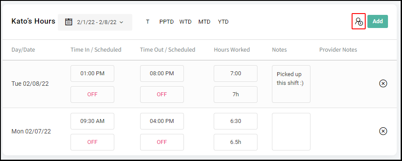Screen dimensions: 402x161
Task: Choose the YTD range
Action: pos(223,22)
